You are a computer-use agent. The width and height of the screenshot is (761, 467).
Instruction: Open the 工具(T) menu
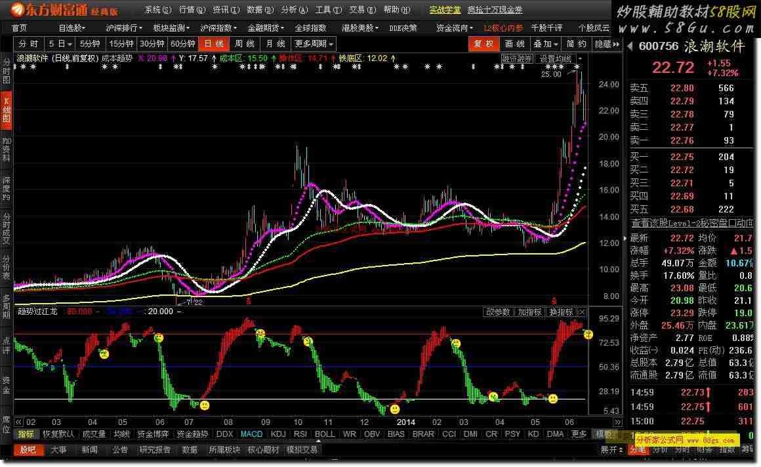coord(328,10)
